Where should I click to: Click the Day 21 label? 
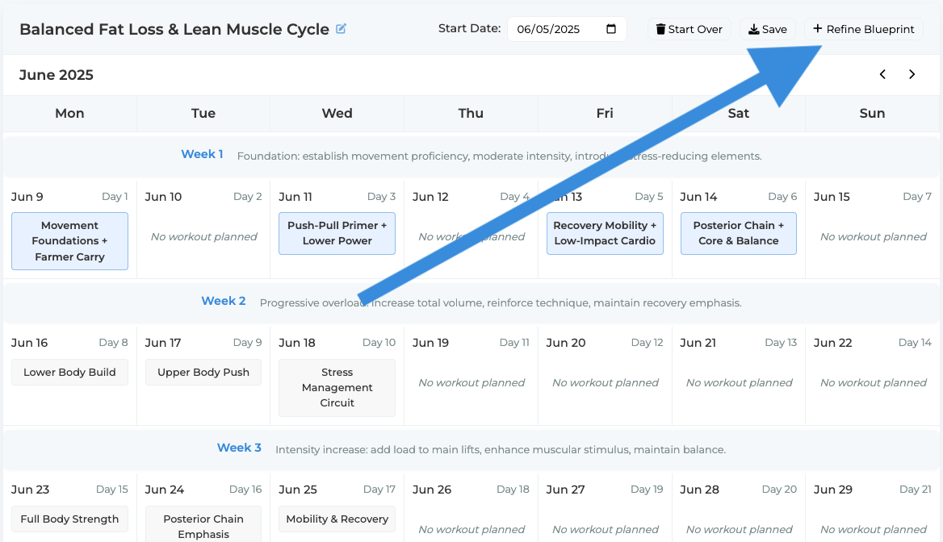pos(916,489)
